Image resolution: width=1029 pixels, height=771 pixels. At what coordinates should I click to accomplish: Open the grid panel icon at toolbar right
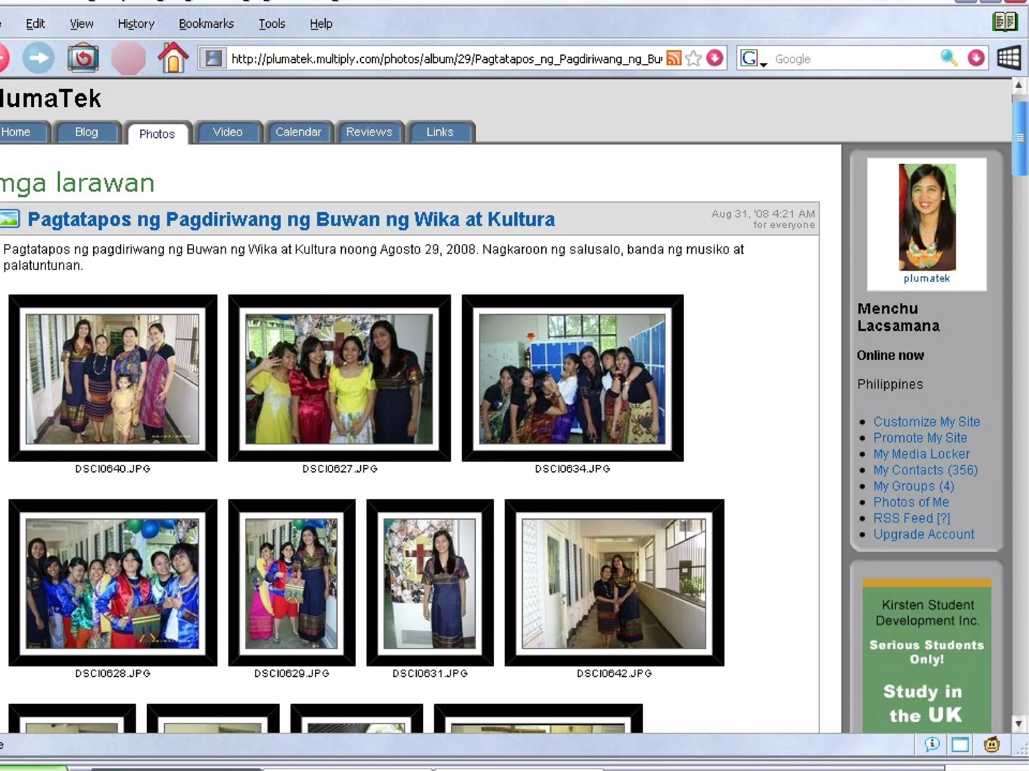pos(1008,58)
